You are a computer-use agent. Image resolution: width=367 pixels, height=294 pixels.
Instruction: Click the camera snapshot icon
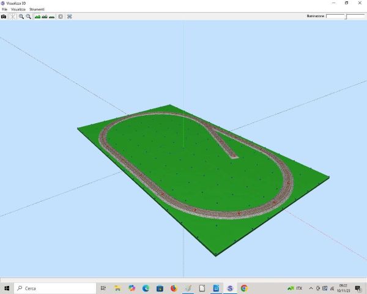[x=4, y=17]
